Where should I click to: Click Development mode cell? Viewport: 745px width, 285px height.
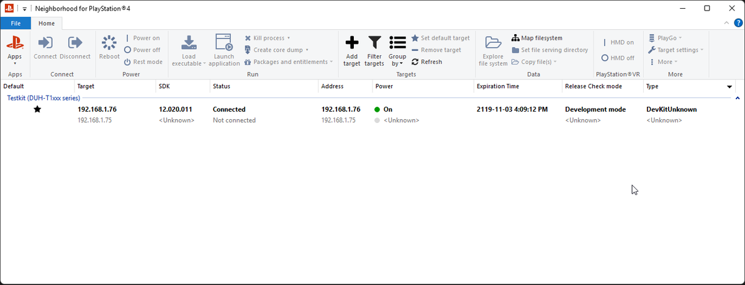pyautogui.click(x=595, y=109)
